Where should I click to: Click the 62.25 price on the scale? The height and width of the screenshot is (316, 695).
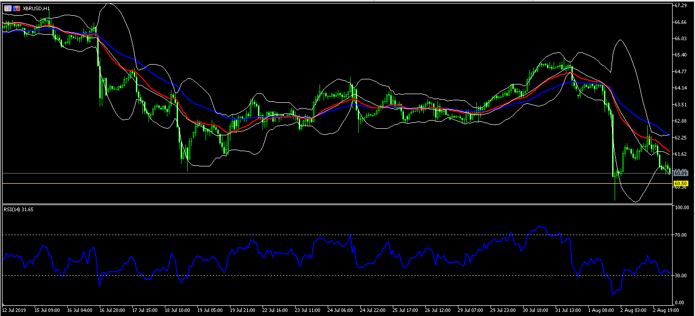click(681, 137)
